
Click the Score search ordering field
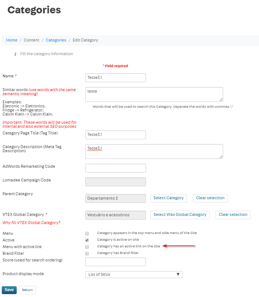pyautogui.click(x=115, y=262)
